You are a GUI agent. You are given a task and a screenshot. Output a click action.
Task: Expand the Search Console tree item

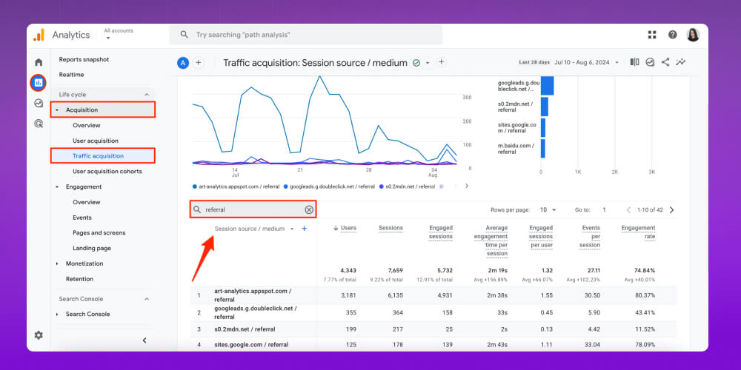[57, 314]
